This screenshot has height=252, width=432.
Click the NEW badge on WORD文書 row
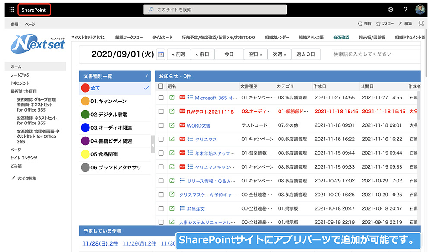click(182, 125)
